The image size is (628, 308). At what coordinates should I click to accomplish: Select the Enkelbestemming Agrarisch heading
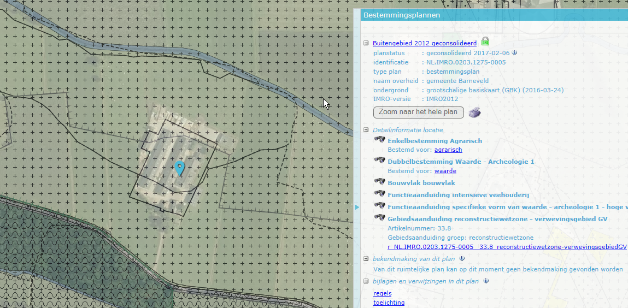click(435, 141)
